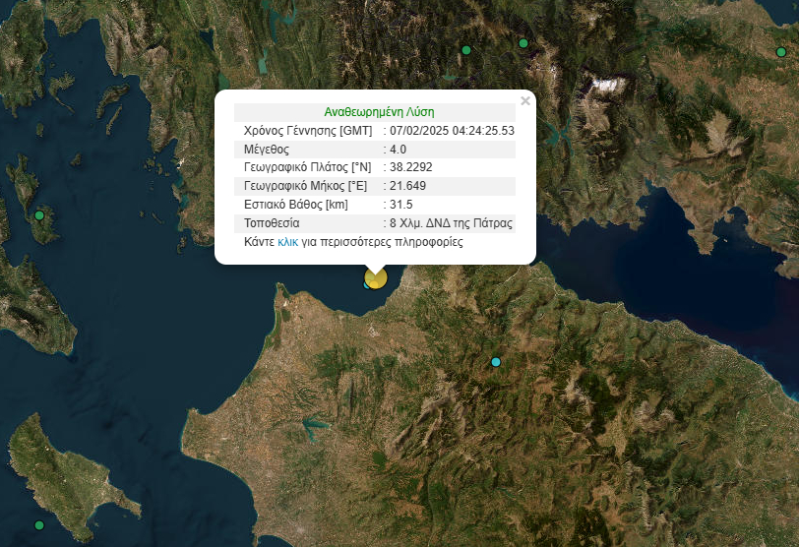
Task: Click the yellow earthquake marker below the popup
Action: tap(375, 278)
